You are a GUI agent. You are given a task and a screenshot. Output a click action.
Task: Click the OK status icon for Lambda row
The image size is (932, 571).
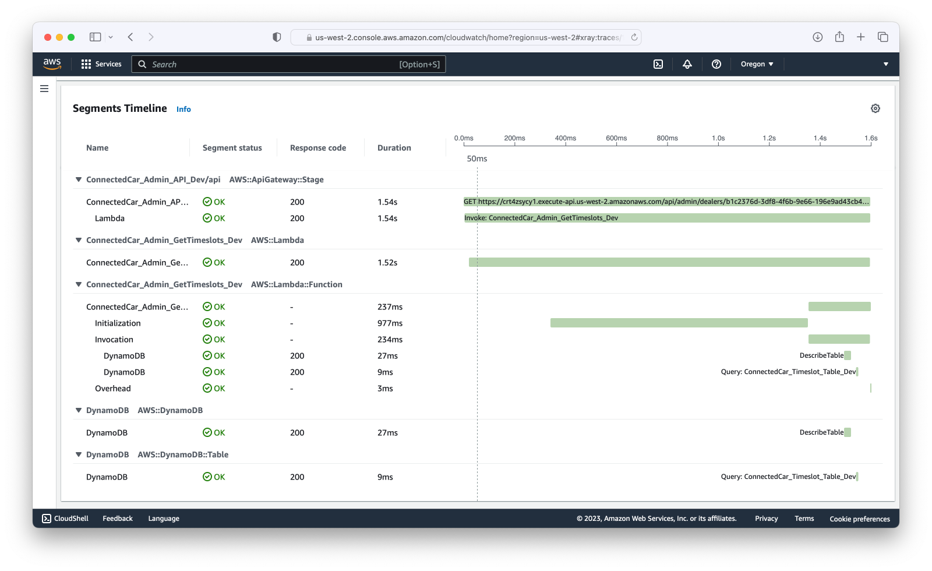click(207, 218)
